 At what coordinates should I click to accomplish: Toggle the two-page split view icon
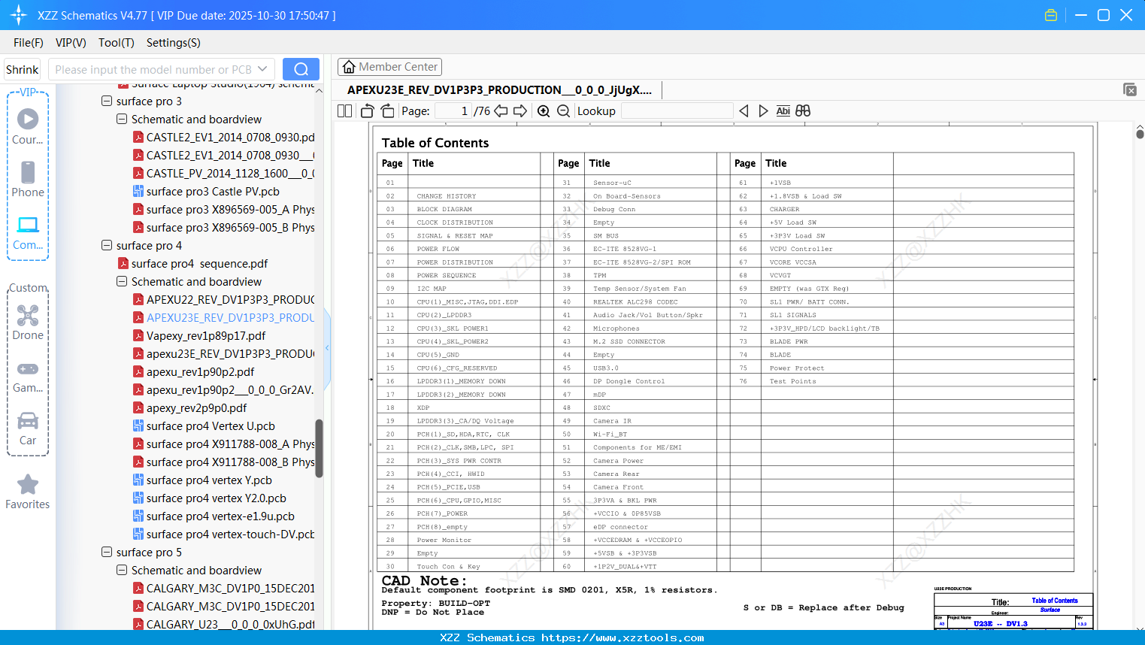344,111
